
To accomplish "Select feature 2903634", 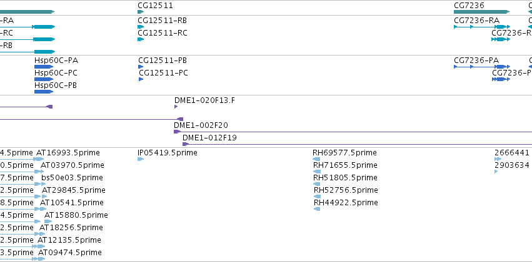I will (511, 165).
